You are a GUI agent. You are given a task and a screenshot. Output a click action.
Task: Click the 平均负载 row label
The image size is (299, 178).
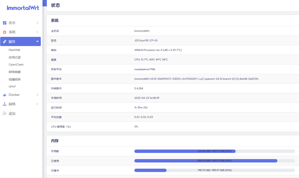coord(56,117)
